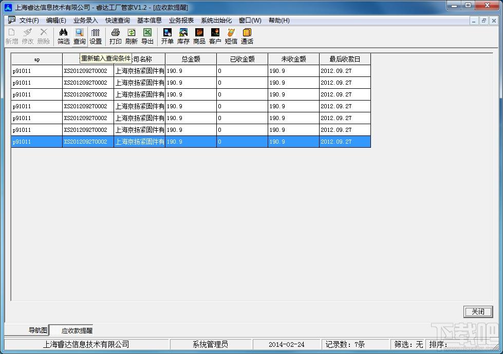This screenshot has height=354, width=503.
Task: Click date 2014-02-24 in status bar
Action: (x=287, y=344)
